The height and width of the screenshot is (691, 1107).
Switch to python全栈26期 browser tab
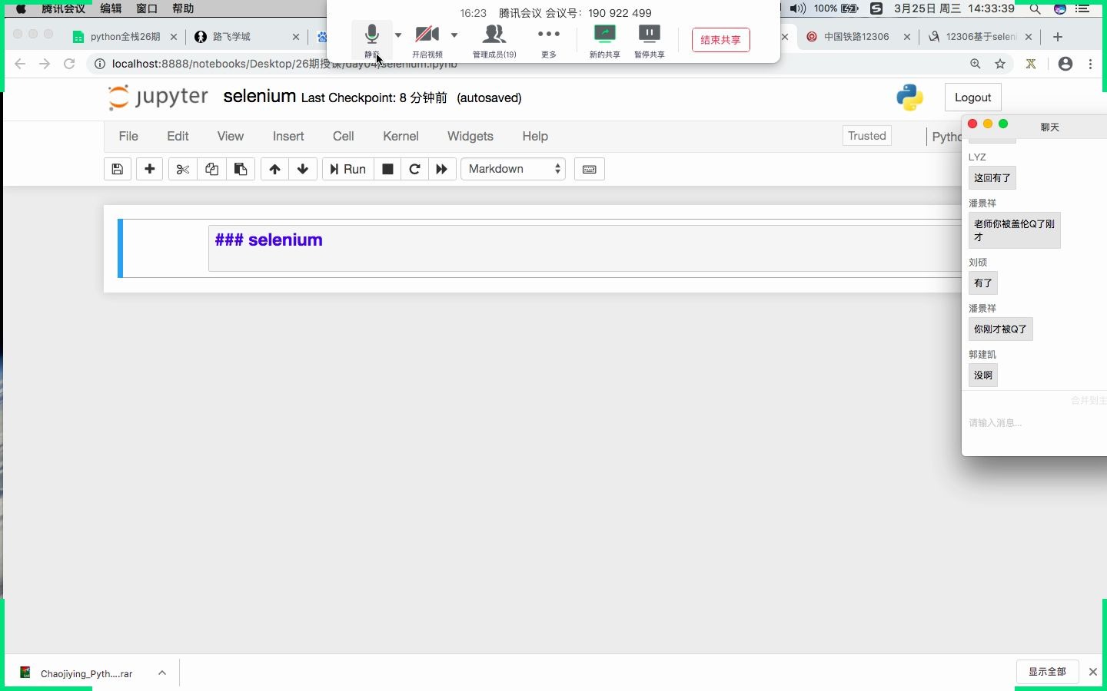[x=123, y=37]
